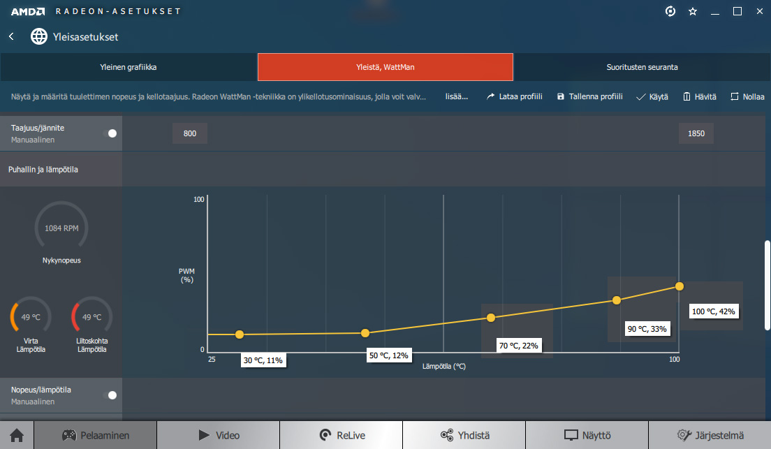Click the ReLive icon
The width and height of the screenshot is (771, 449).
click(x=325, y=435)
